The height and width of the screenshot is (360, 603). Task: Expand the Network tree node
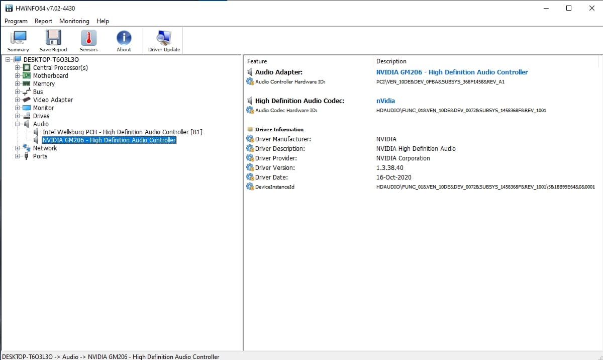[18, 148]
